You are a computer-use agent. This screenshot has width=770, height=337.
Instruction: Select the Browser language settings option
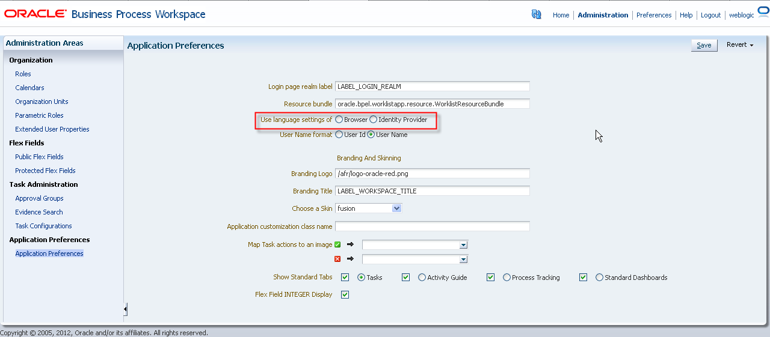[339, 120]
